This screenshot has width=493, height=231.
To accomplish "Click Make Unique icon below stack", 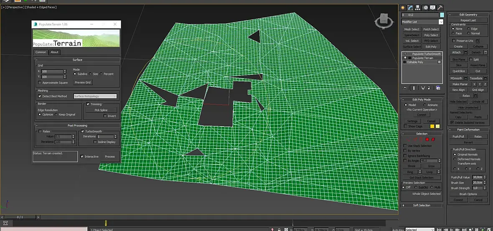I will click(423, 88).
